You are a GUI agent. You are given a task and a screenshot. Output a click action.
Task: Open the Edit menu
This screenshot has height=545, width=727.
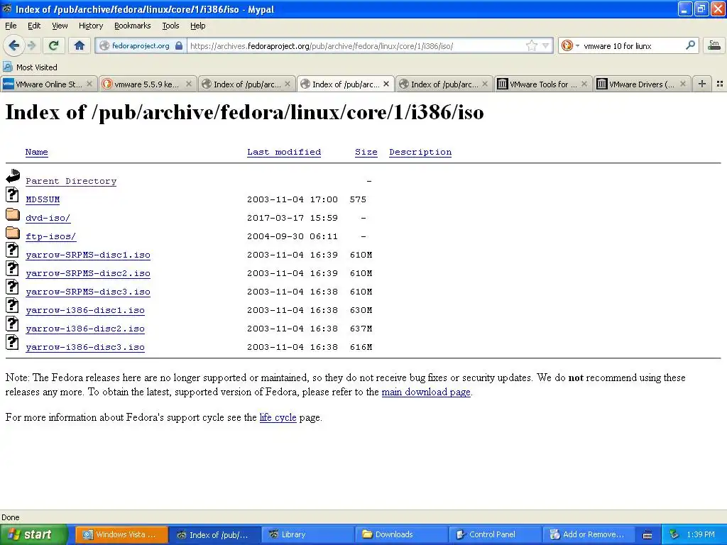34,26
